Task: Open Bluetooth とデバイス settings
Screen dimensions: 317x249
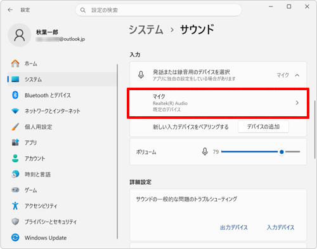Action: 62,95
